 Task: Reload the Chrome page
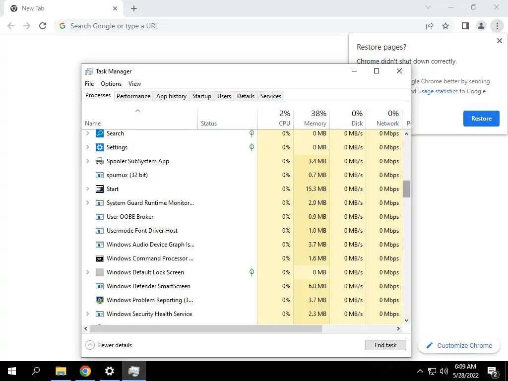(43, 26)
